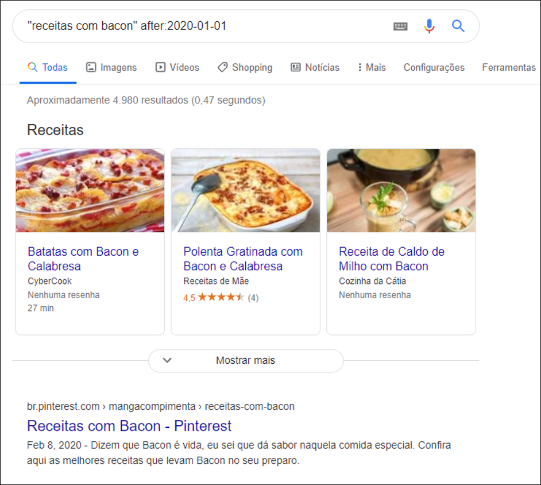Expand recipes with Mostrar mais
The height and width of the screenshot is (485, 541).
[246, 360]
